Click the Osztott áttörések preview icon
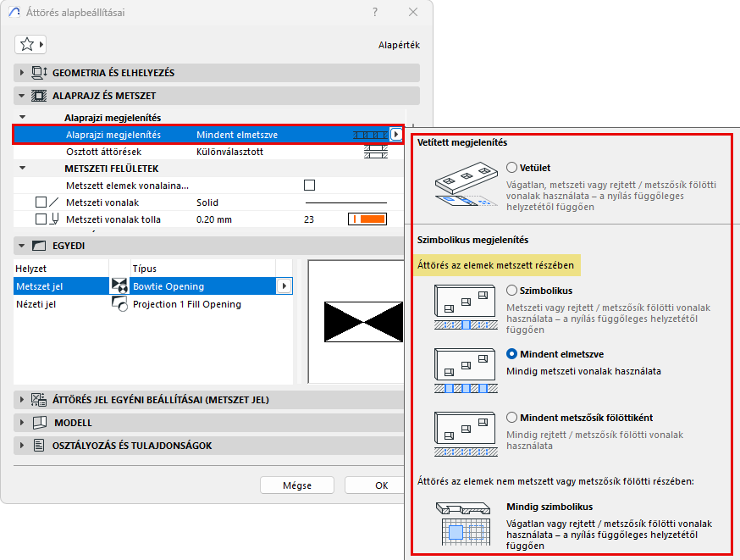 click(x=376, y=152)
